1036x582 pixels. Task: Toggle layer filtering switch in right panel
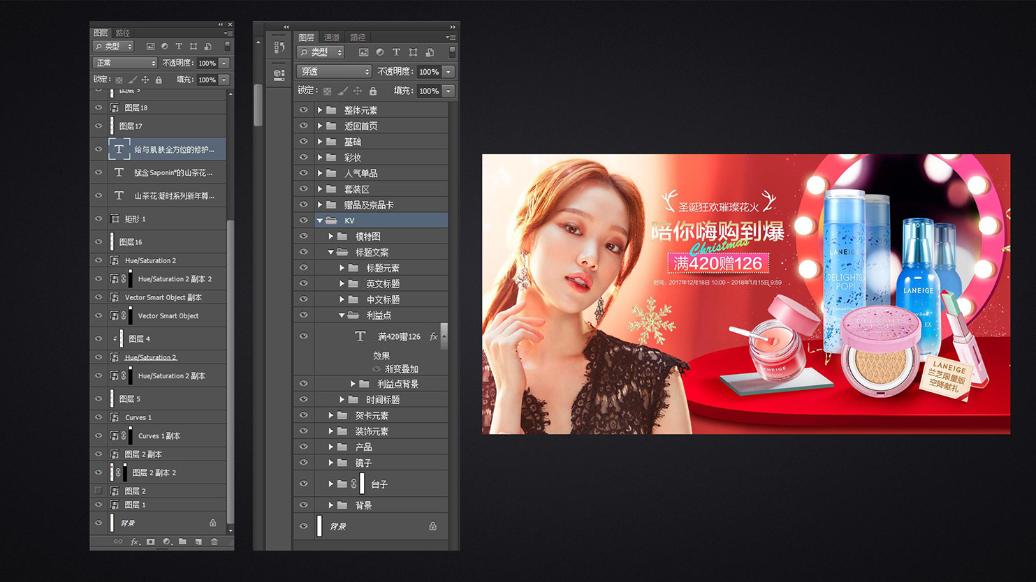453,52
